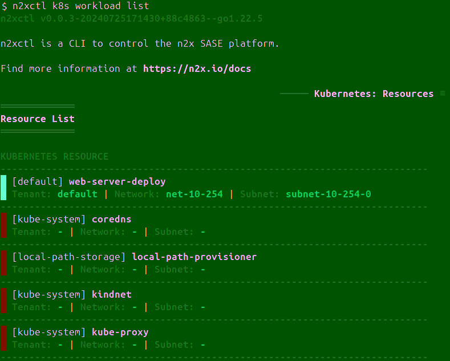The image size is (450, 361).
Task: Click the '[default]' namespace label
Action: (x=38, y=182)
